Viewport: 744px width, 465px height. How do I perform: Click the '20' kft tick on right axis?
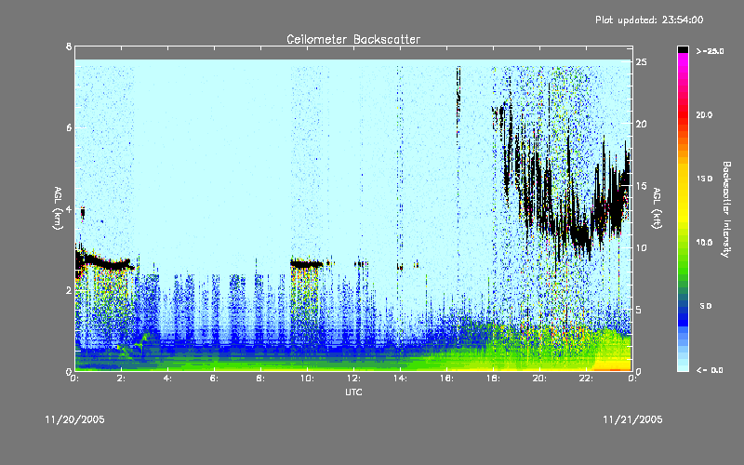[642, 124]
